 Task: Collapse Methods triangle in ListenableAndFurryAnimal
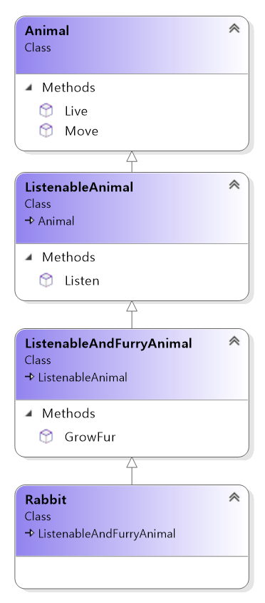28,413
